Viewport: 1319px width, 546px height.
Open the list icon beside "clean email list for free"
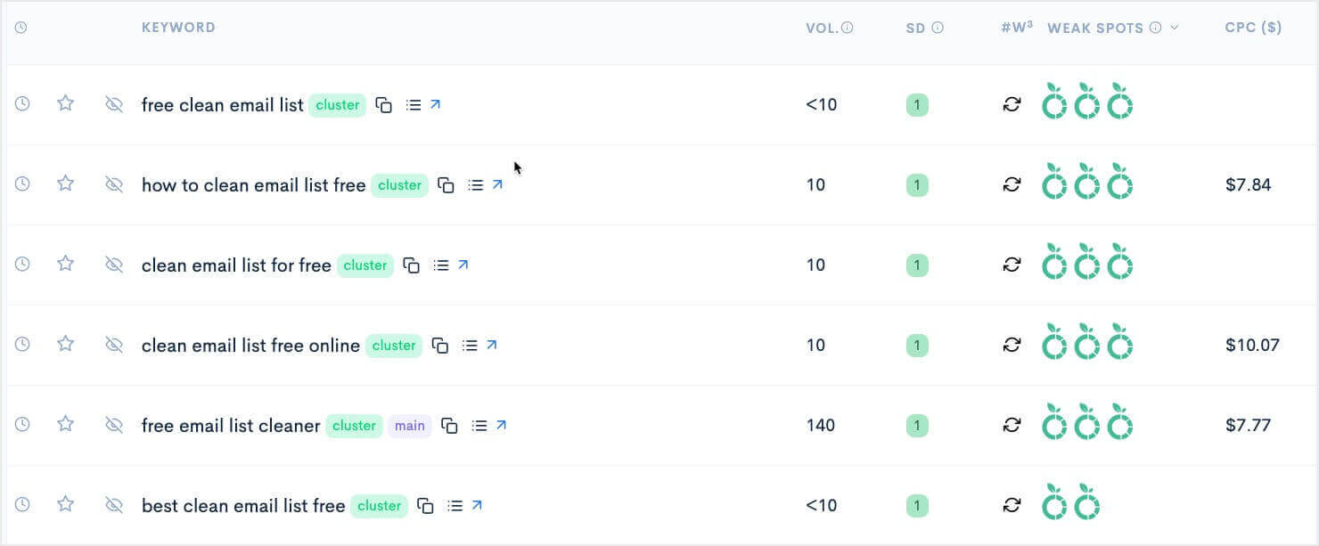pos(441,265)
